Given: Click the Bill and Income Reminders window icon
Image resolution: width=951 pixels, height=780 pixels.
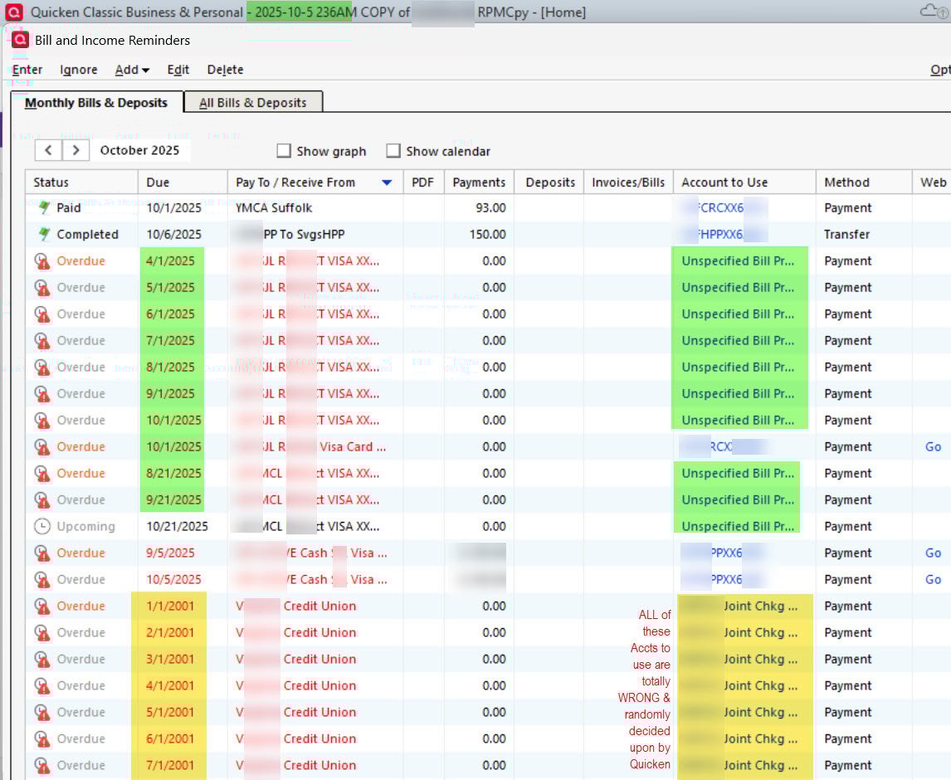Looking at the screenshot, I should 20,40.
